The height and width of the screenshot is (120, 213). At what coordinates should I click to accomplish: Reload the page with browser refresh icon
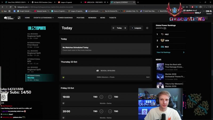coord(10,7)
